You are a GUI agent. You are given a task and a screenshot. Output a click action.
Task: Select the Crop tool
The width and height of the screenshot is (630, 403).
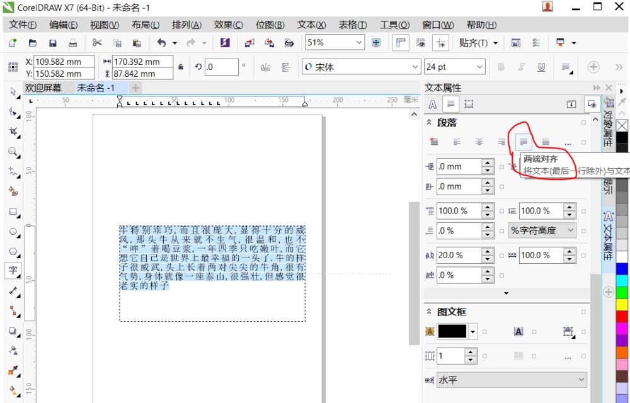pyautogui.click(x=13, y=132)
